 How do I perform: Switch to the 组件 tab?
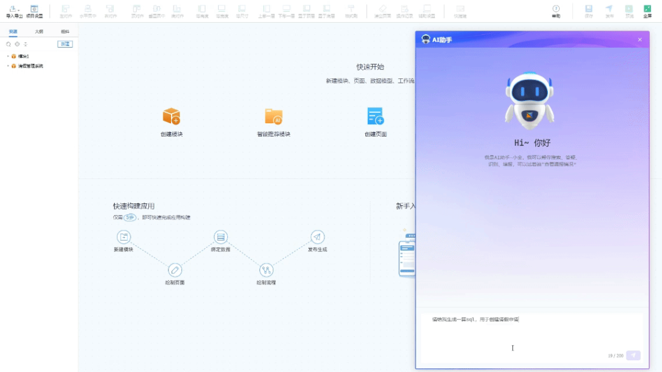point(64,31)
